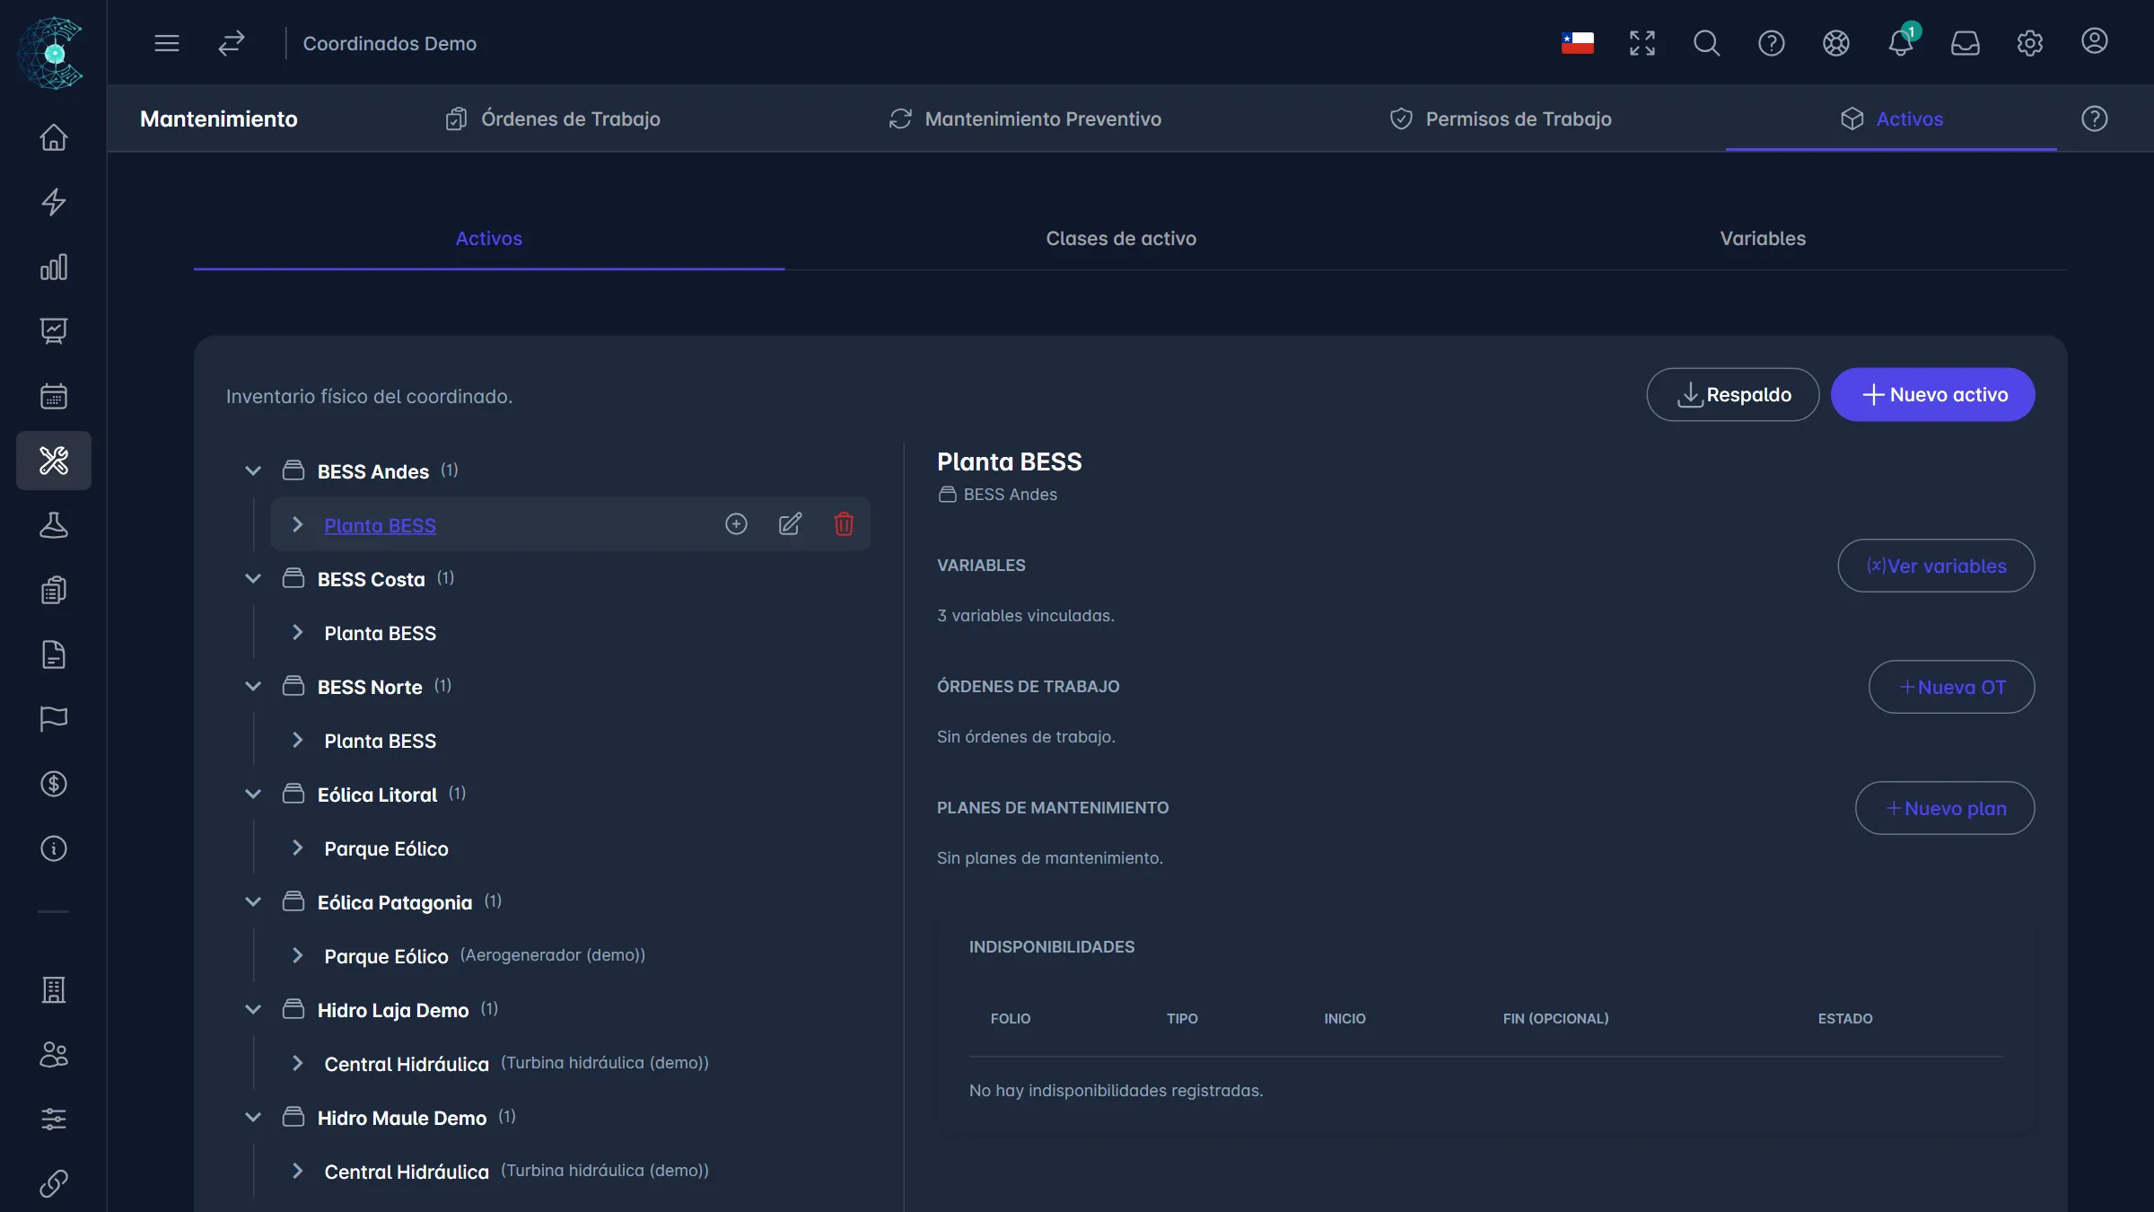Open the clipboard documents sidebar icon
The height and width of the screenshot is (1212, 2154).
[x=54, y=590]
